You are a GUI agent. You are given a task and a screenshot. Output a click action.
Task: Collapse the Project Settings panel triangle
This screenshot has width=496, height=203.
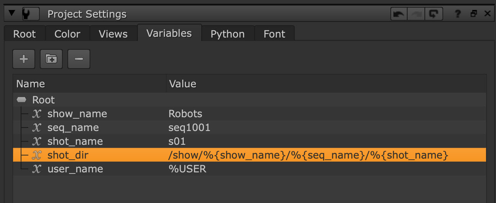(12, 14)
